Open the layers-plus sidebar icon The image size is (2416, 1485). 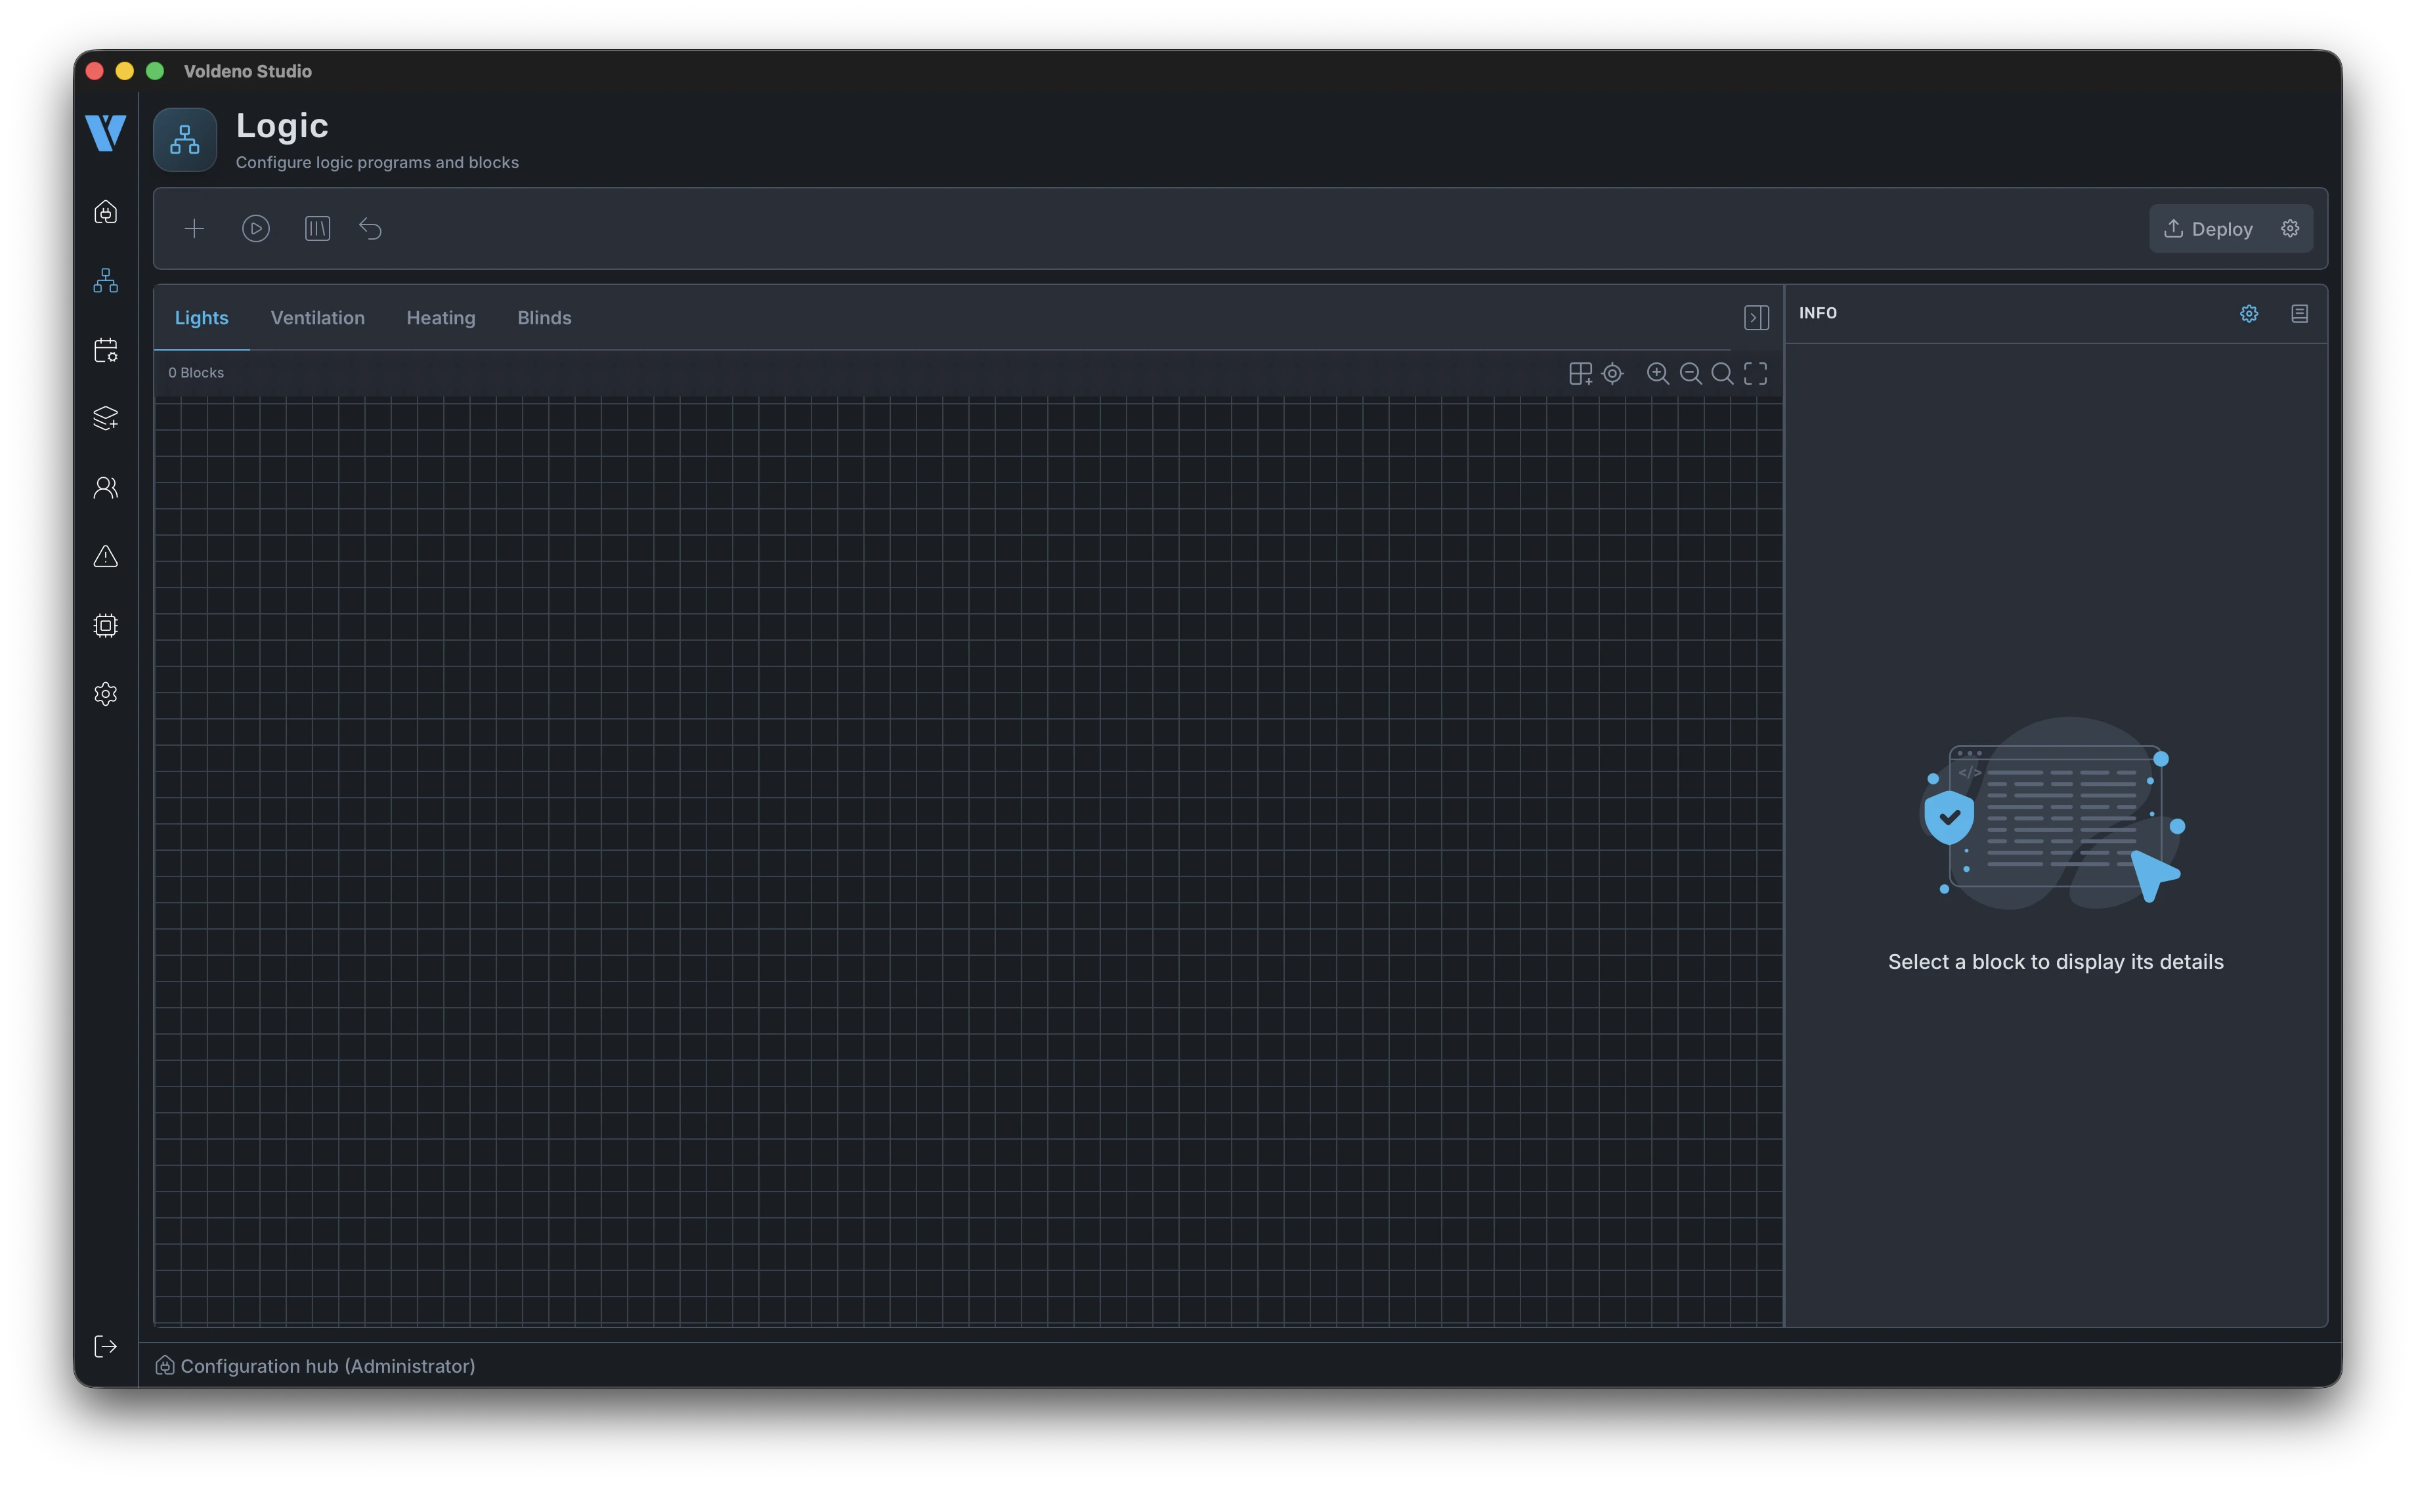coord(106,418)
